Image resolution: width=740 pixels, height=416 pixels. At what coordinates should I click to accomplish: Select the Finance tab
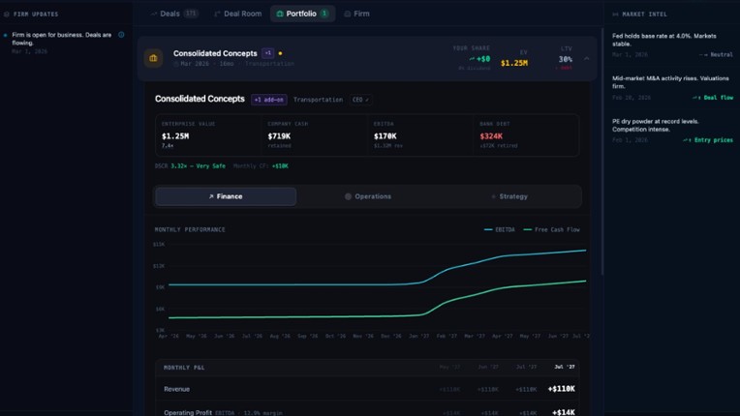tap(226, 196)
